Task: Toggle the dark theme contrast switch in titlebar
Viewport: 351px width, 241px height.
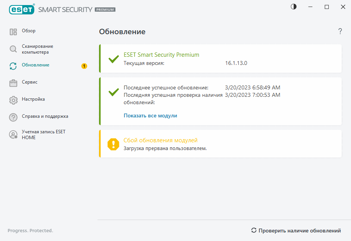Action: coord(293,7)
